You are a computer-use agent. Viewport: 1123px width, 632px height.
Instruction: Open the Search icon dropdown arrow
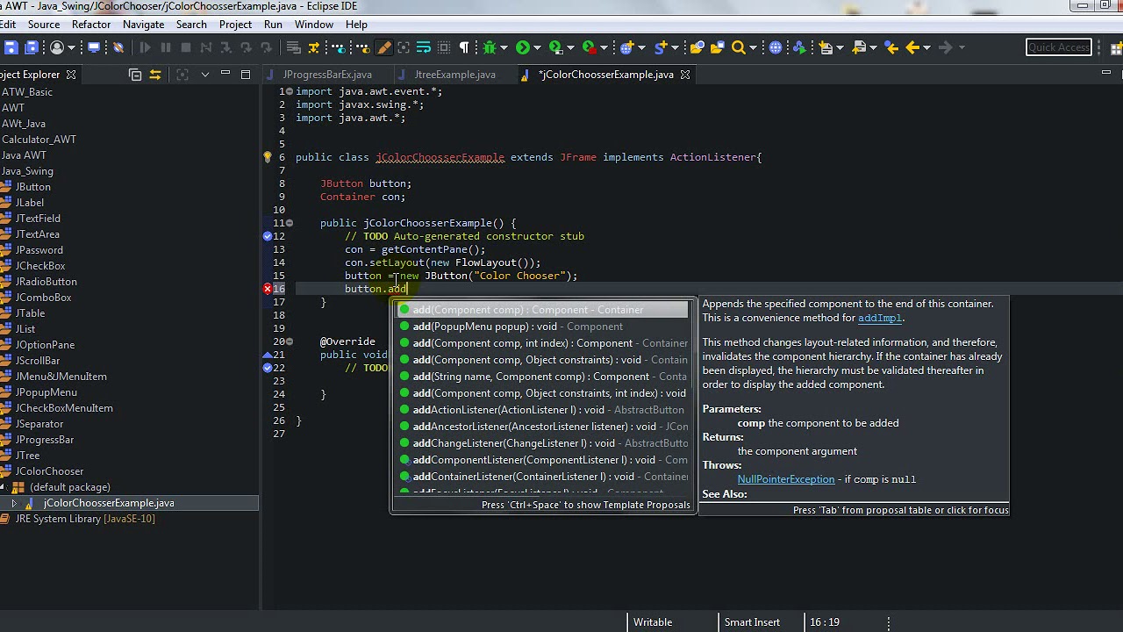[x=753, y=47]
